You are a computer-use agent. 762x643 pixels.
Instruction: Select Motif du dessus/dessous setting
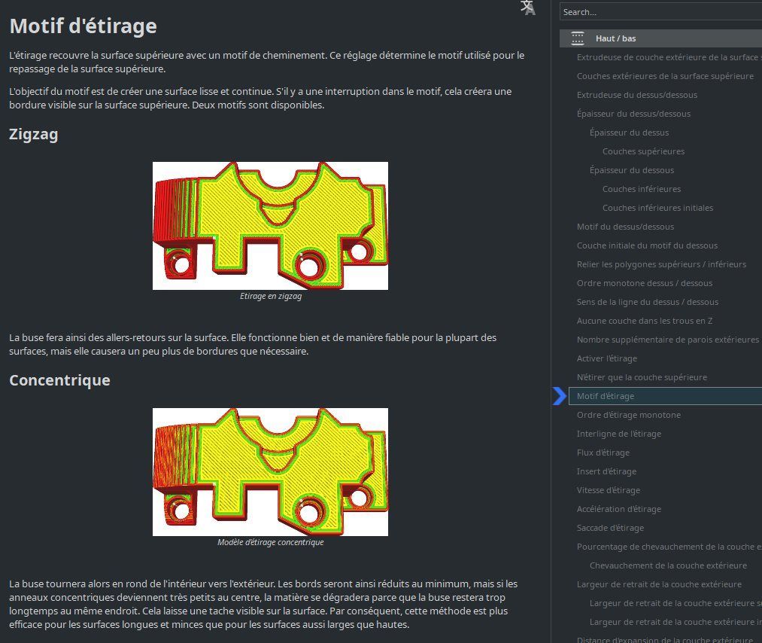point(625,227)
